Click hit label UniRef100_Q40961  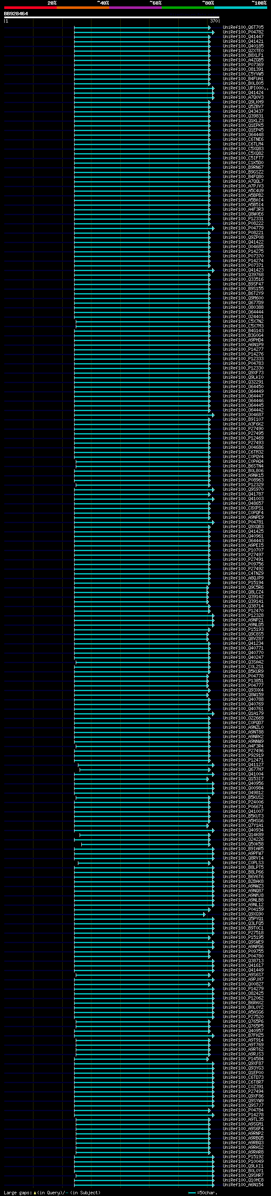pyautogui.click(x=243, y=536)
